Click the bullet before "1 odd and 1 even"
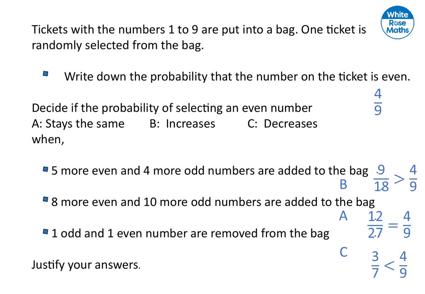 [x=45, y=232]
